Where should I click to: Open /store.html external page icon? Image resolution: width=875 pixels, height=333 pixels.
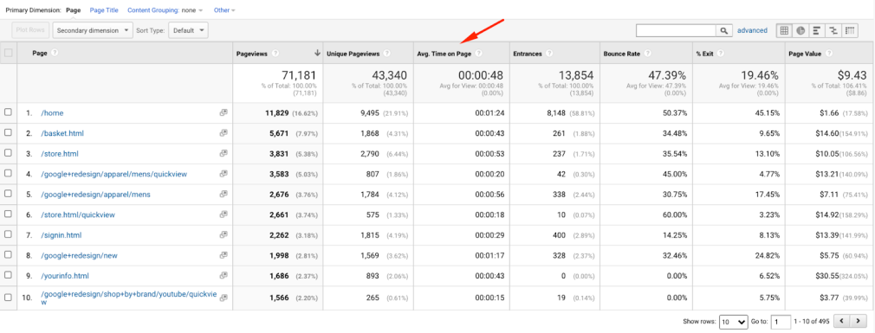pyautogui.click(x=224, y=154)
